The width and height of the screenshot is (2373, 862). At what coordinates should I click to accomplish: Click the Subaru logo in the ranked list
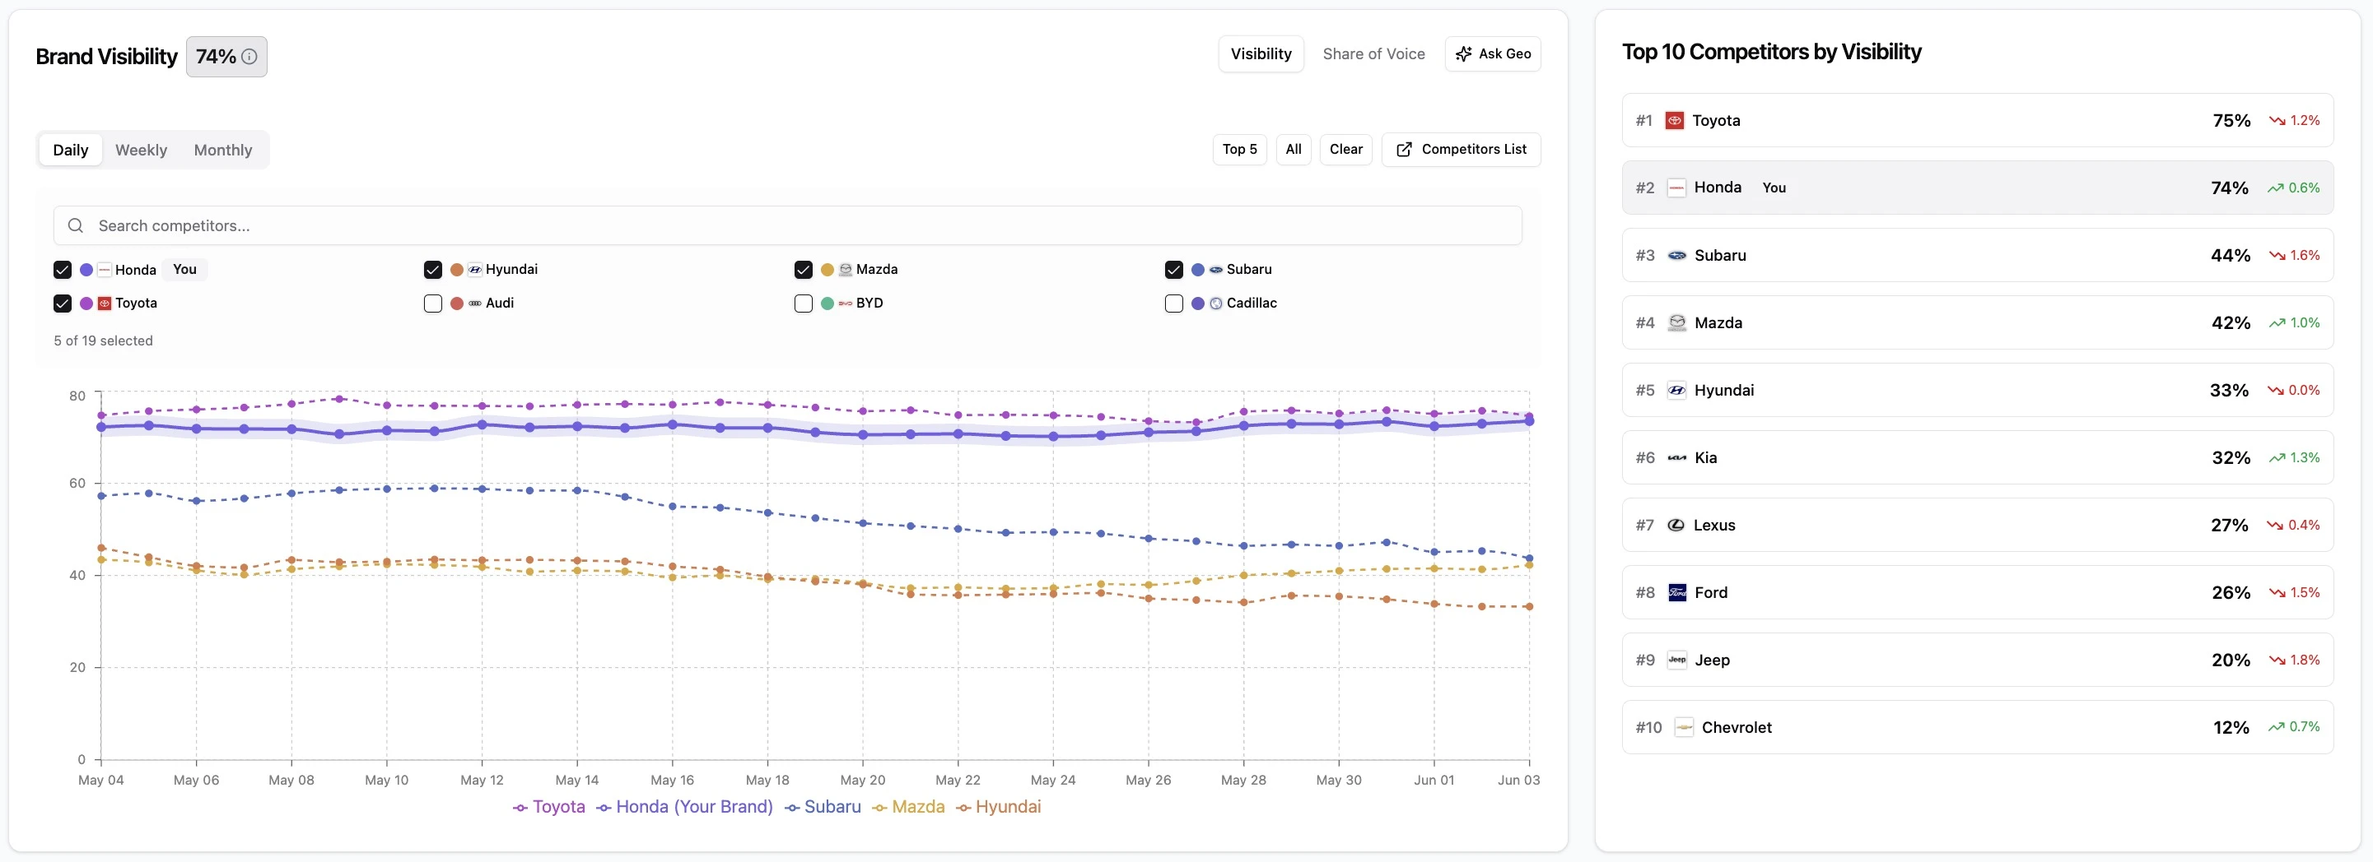1676,256
